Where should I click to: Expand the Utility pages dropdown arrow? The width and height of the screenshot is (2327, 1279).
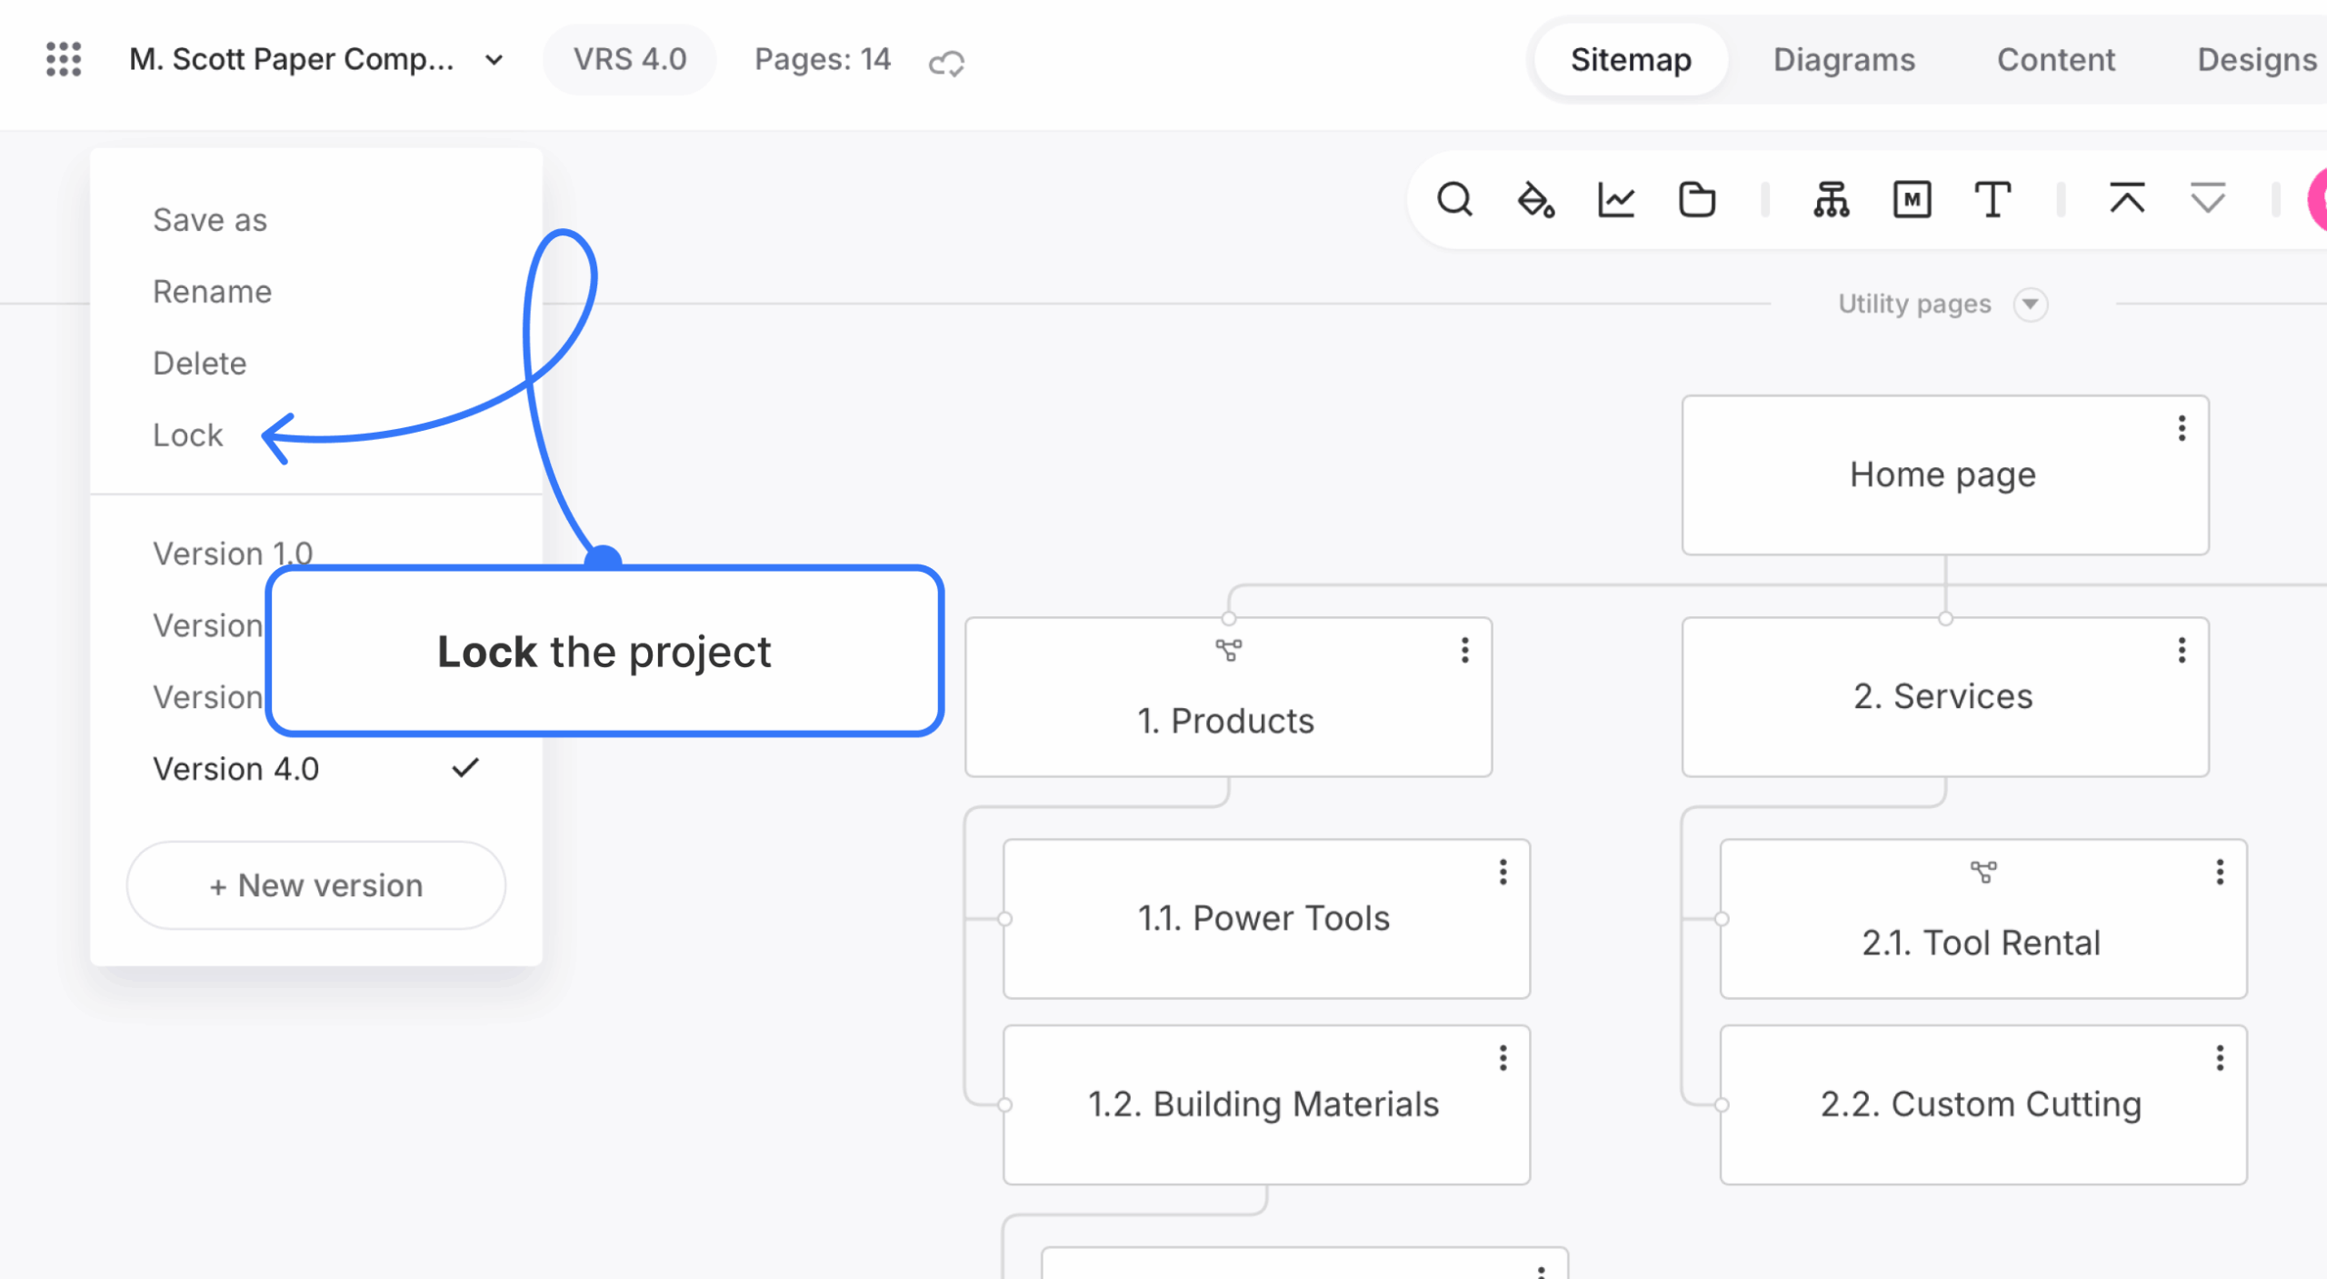click(x=2030, y=305)
